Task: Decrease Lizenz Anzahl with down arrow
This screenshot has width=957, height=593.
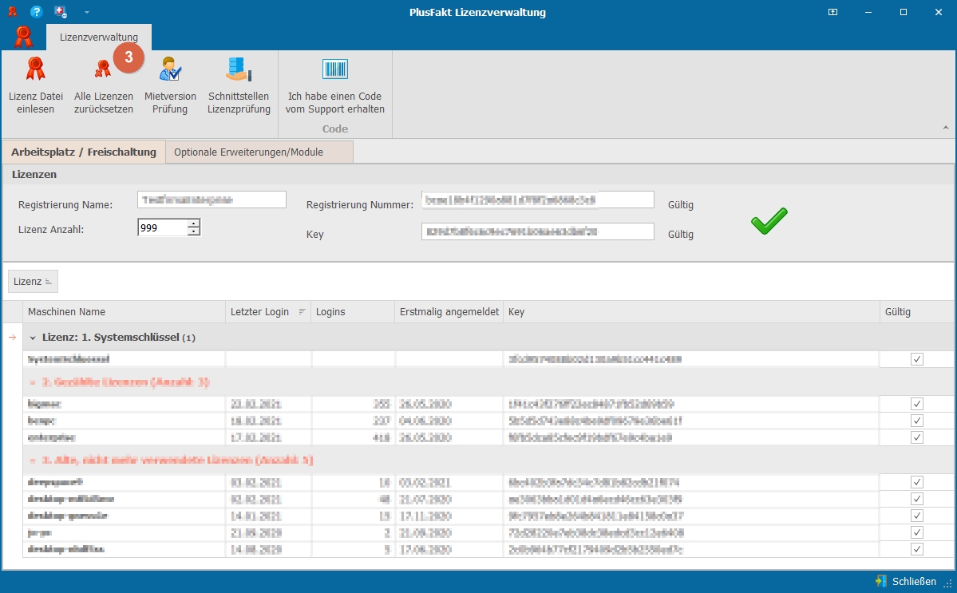Action: click(193, 231)
